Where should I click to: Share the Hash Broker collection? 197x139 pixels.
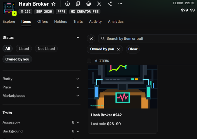[x=110, y=4]
